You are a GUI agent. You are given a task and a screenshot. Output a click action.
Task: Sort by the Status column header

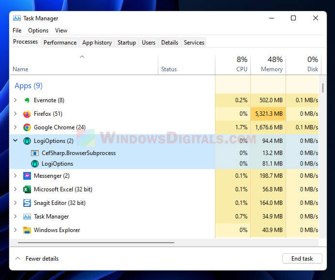[186, 65]
